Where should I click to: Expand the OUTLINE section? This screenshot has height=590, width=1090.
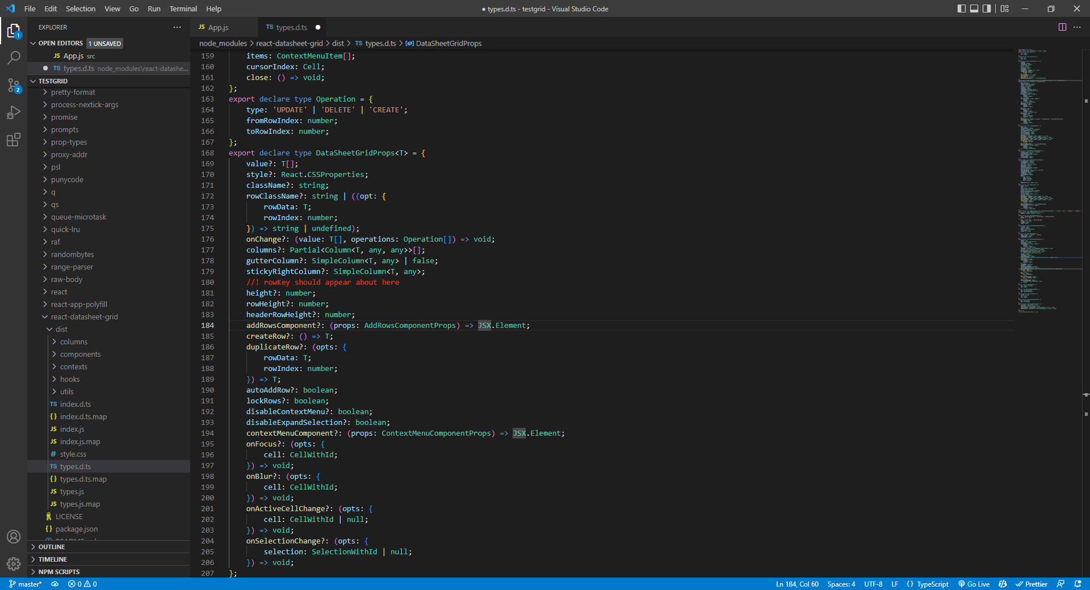pyautogui.click(x=52, y=547)
